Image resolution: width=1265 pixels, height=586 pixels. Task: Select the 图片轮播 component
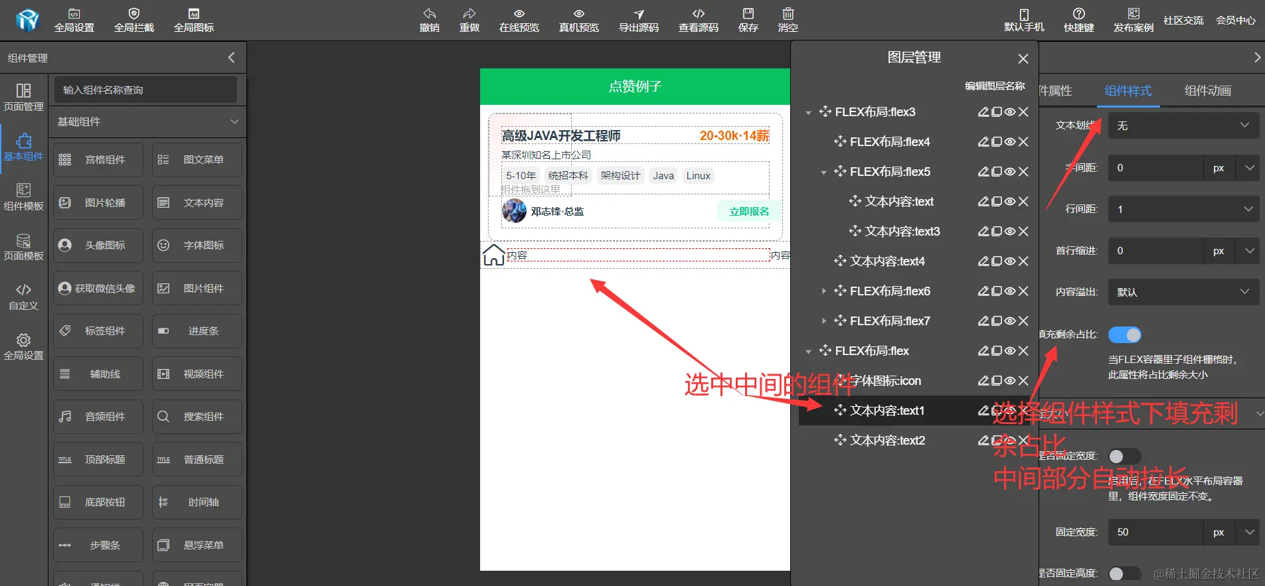98,202
